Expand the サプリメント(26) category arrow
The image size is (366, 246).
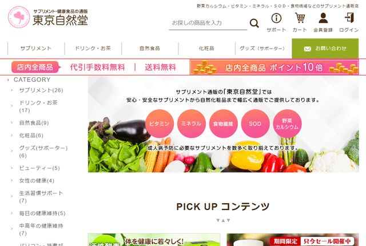click(11, 90)
